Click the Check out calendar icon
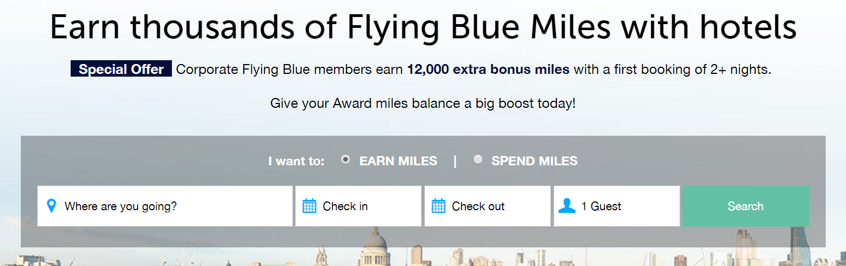 click(439, 206)
